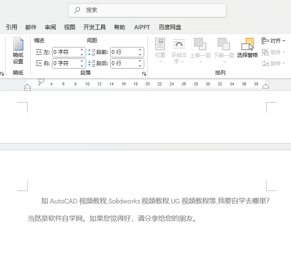Click the 组合 group button
The width and height of the screenshot is (291, 266).
click(x=273, y=52)
